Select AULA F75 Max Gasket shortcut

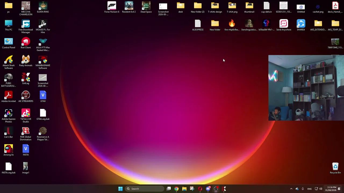43,44
